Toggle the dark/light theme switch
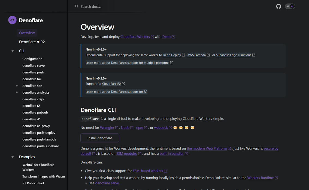This screenshot has height=190, width=309. [290, 7]
